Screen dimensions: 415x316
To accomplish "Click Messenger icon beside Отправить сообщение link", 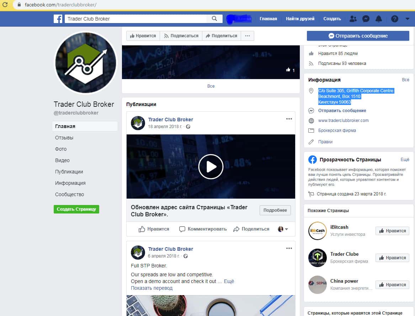I will click(311, 111).
